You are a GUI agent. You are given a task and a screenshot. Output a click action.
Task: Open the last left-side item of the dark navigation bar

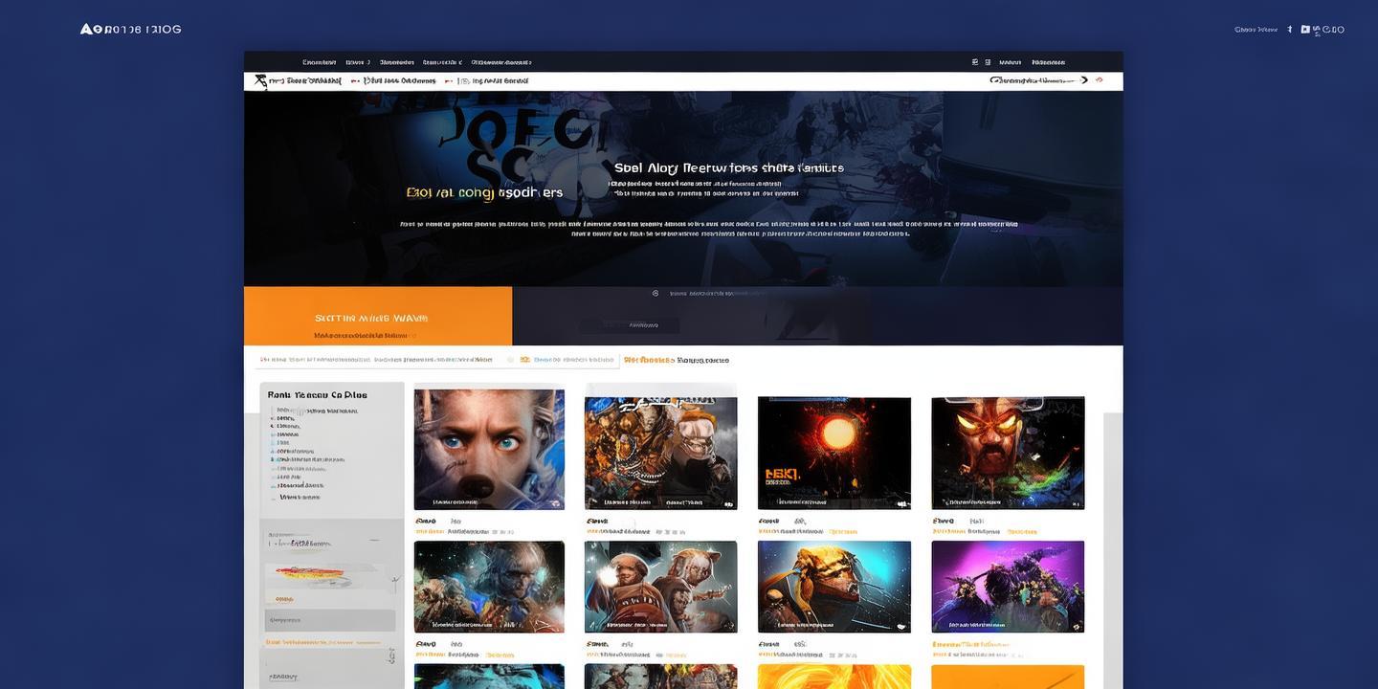pyautogui.click(x=501, y=62)
